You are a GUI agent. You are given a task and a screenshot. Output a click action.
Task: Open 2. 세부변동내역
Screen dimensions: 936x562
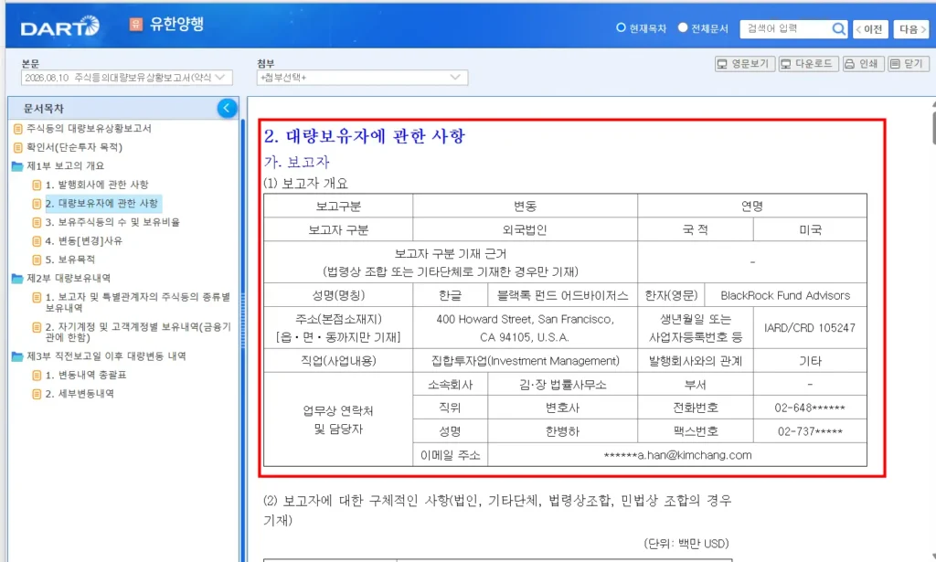coord(80,394)
